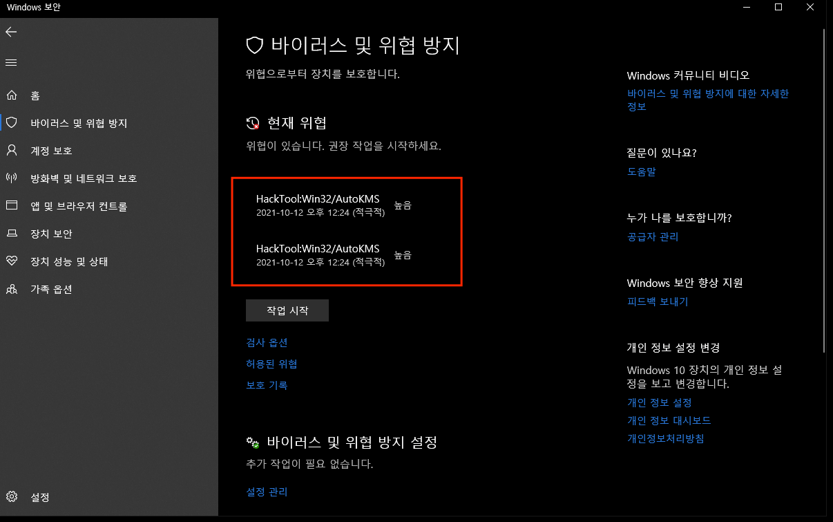The image size is (833, 522).
Task: Click the gears icon beside 바이러스 및 위협 방지 설정
Action: click(x=253, y=442)
